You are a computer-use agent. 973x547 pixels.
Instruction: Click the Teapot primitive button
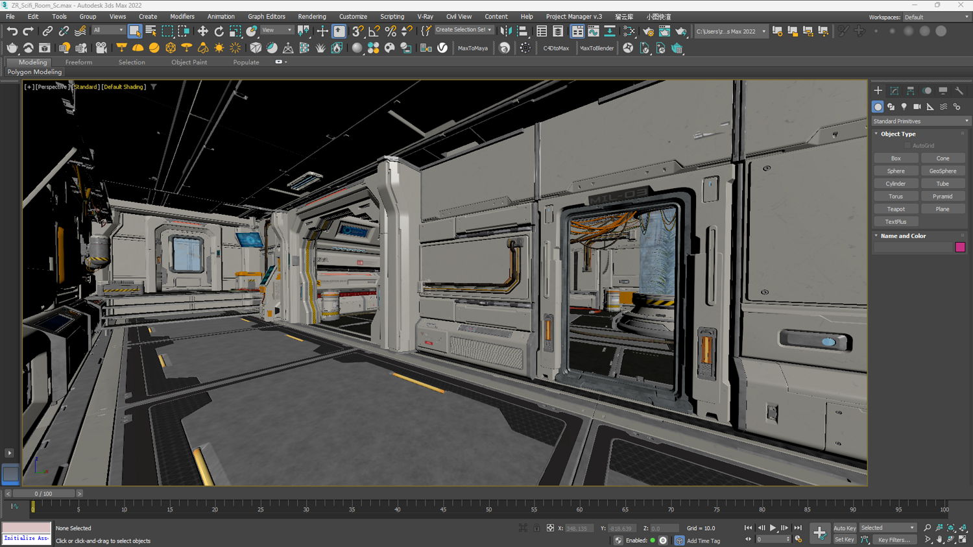[895, 209]
